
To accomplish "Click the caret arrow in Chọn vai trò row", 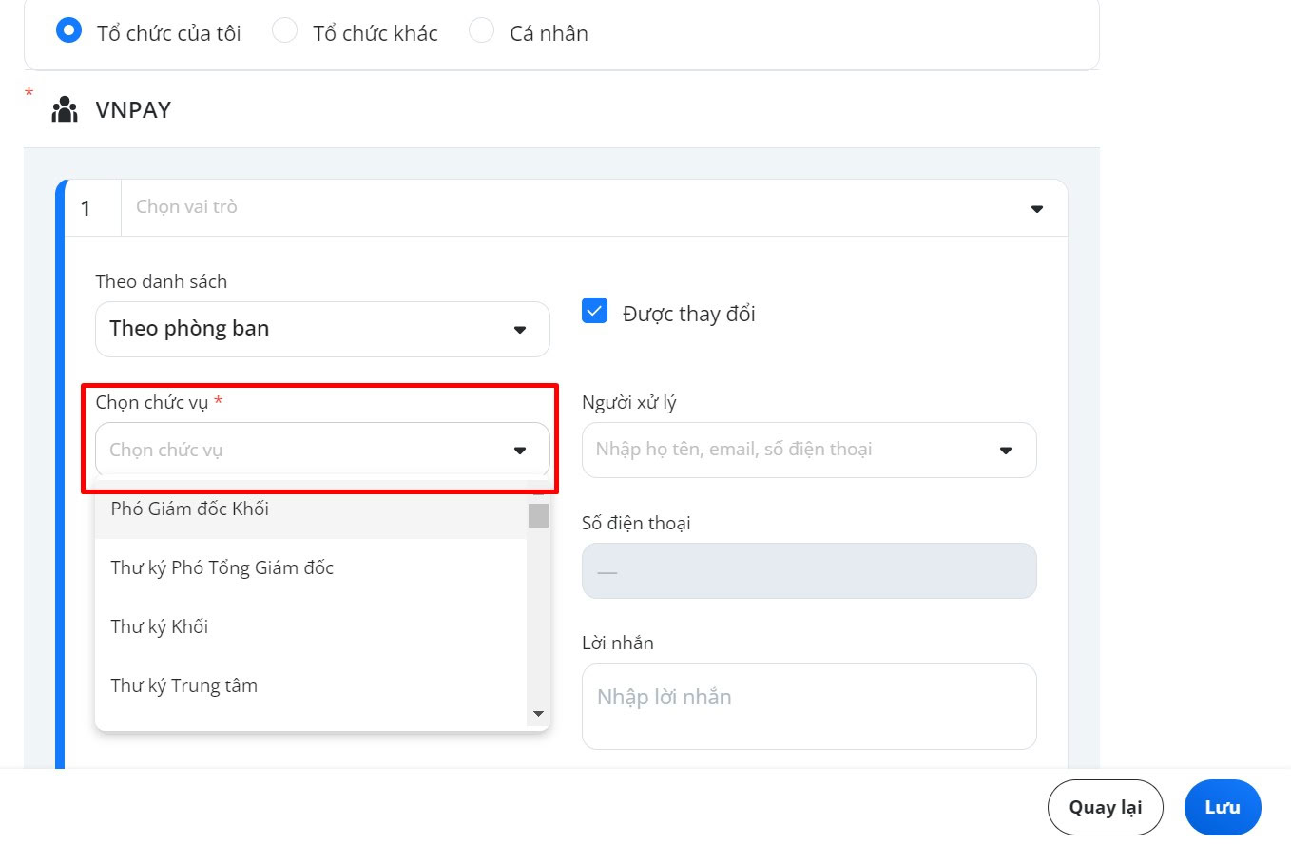I will tap(1037, 208).
